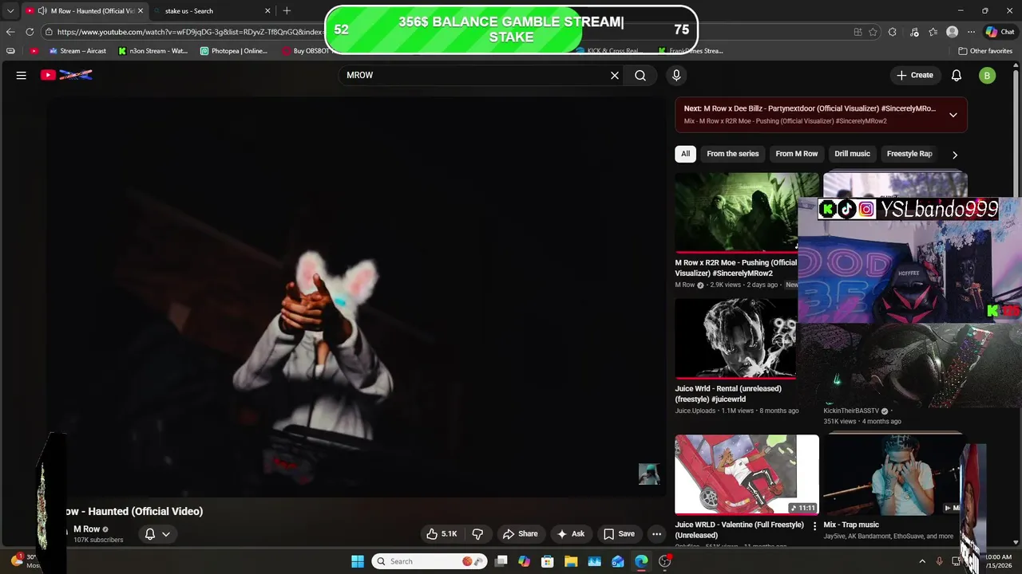Open File Explorer from taskbar

point(571,561)
